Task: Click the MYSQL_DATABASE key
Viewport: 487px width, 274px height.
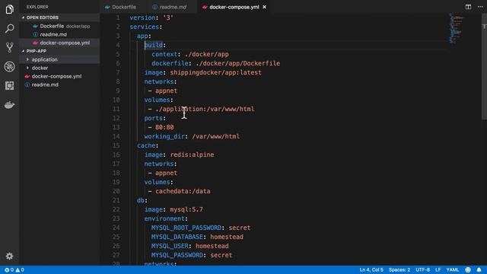Action: click(177, 237)
